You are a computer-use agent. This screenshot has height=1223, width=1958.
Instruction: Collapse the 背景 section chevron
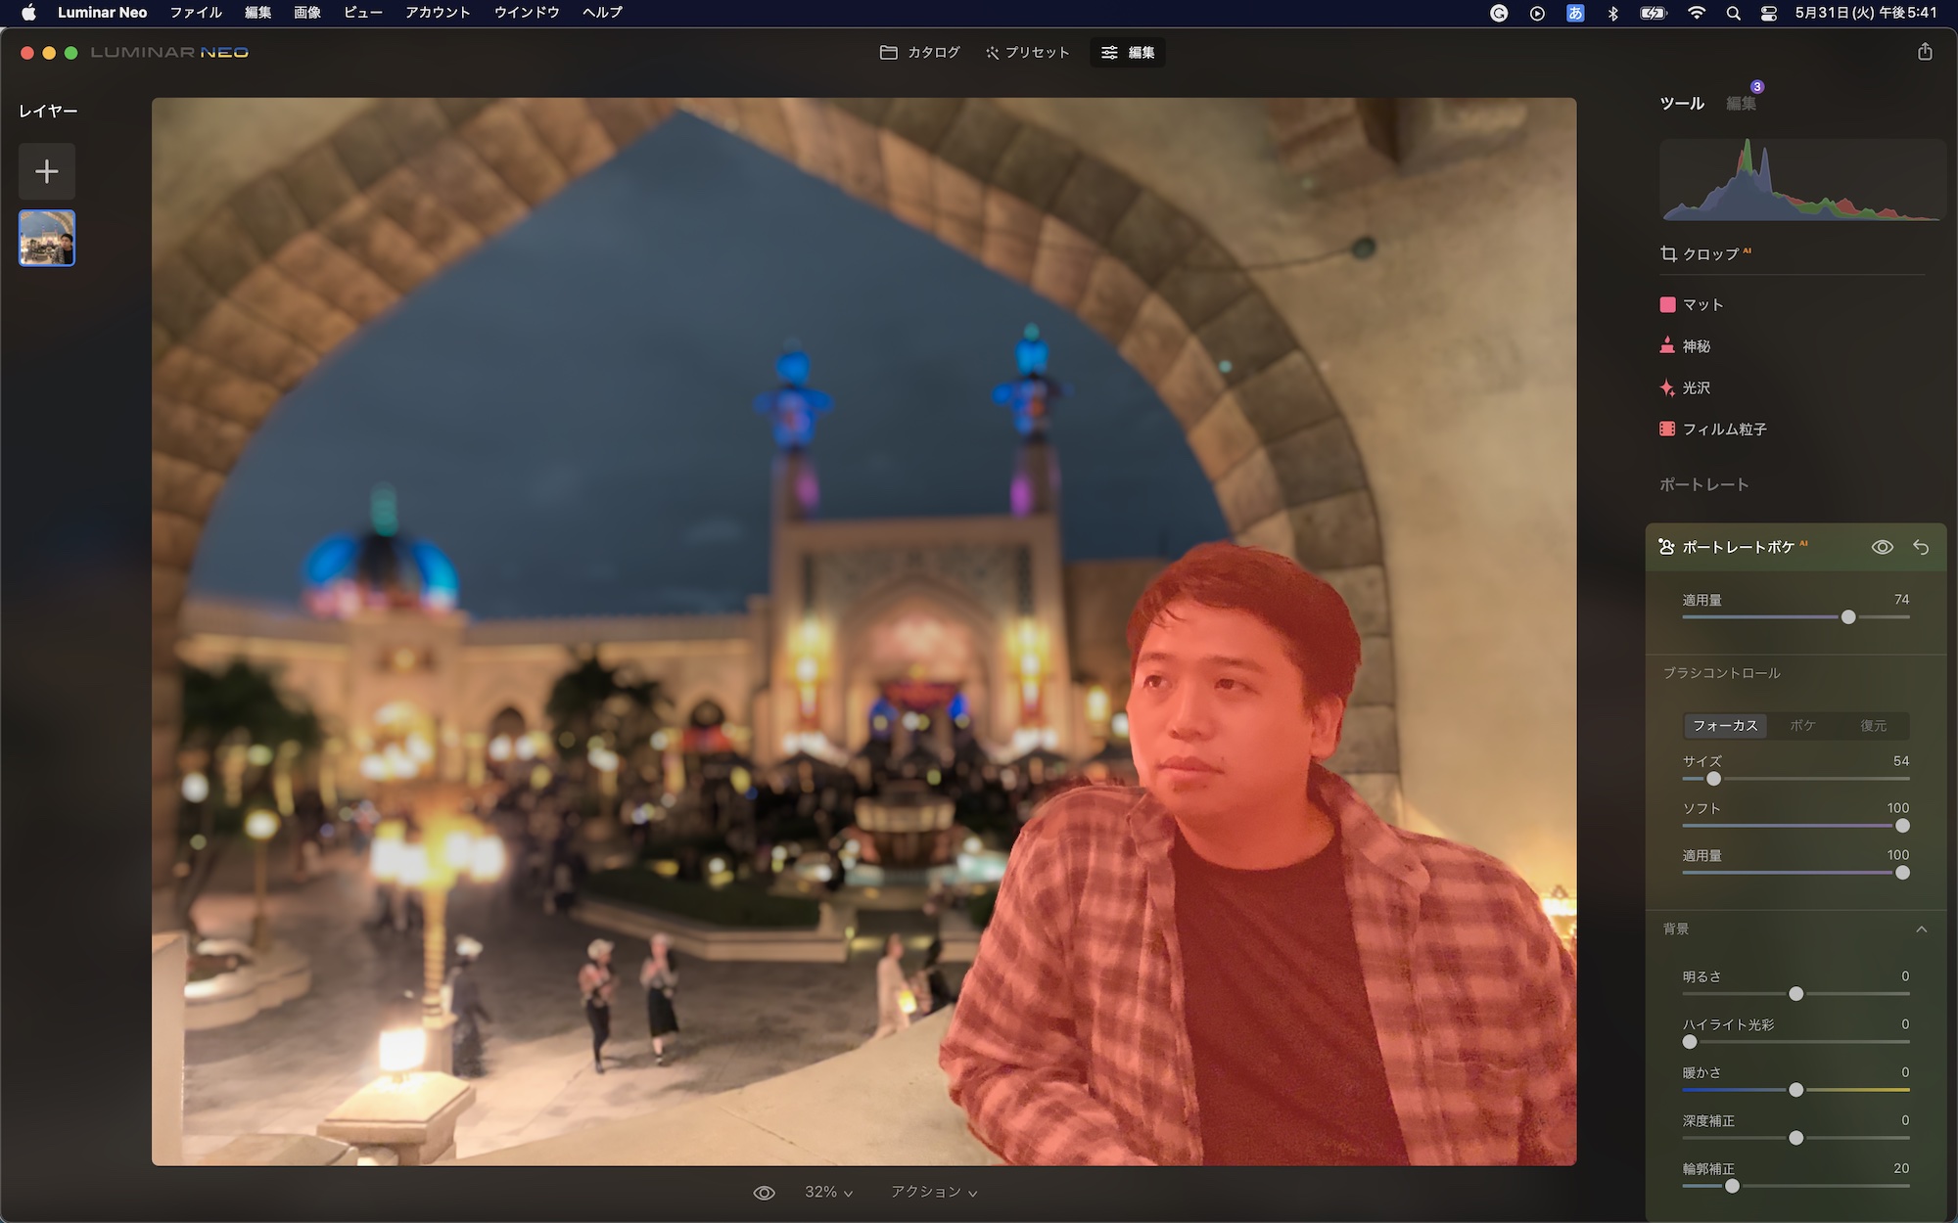point(1921,929)
